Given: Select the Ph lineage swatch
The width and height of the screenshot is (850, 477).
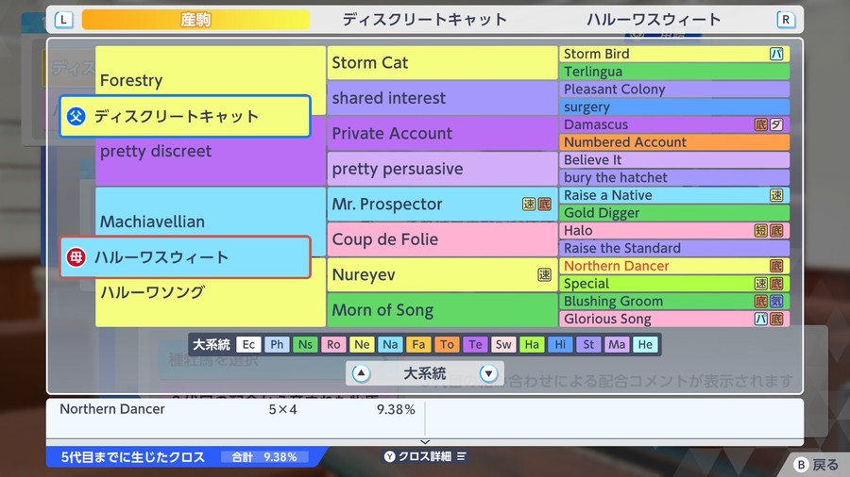Looking at the screenshot, I should (277, 344).
